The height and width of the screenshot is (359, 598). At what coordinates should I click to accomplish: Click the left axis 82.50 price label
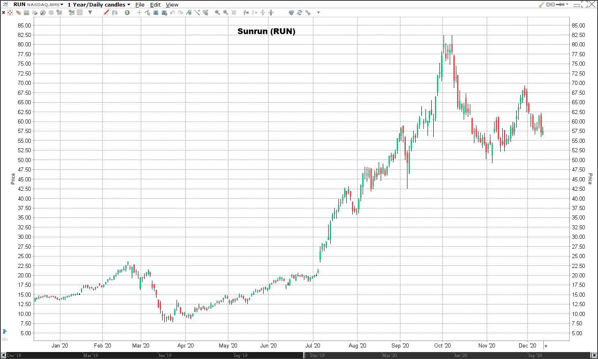click(24, 35)
